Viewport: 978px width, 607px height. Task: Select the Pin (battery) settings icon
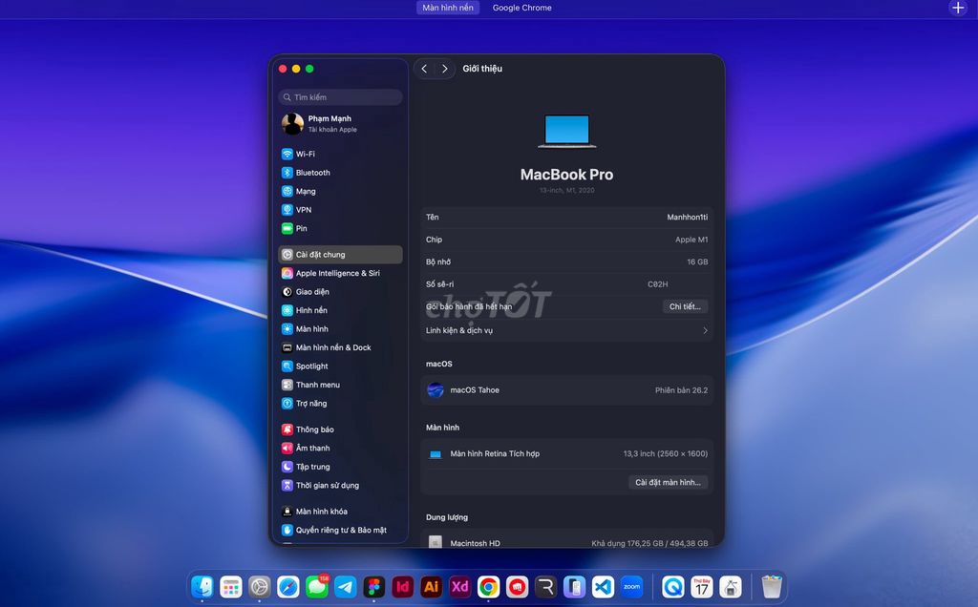pyautogui.click(x=299, y=228)
